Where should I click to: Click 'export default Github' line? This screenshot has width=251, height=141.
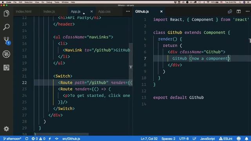click(178, 98)
